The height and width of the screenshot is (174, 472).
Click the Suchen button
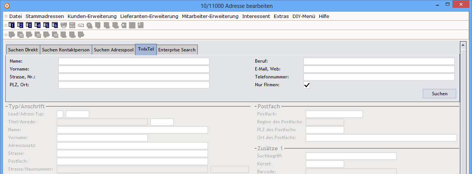coord(440,94)
